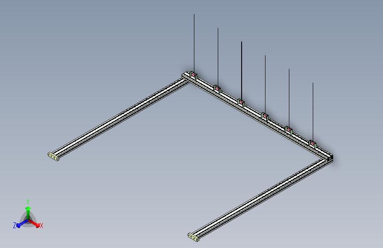Click the green Y axis of the triad
This screenshot has width=383, height=248.
tap(28, 213)
